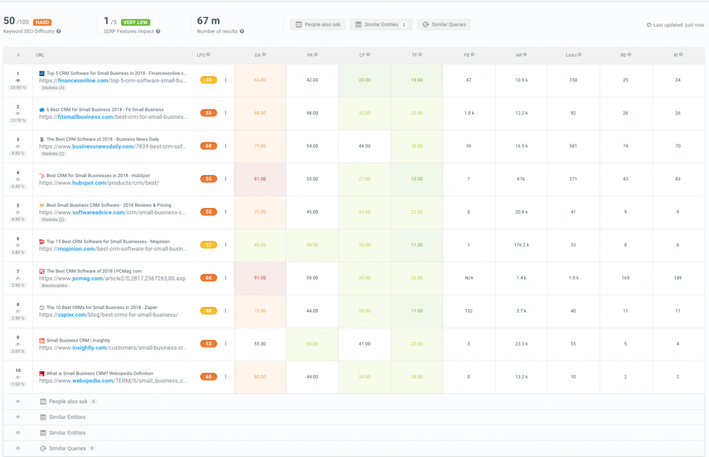
Task: Open help icon next to Keyword SEO Difficulty
Action: click(x=59, y=32)
